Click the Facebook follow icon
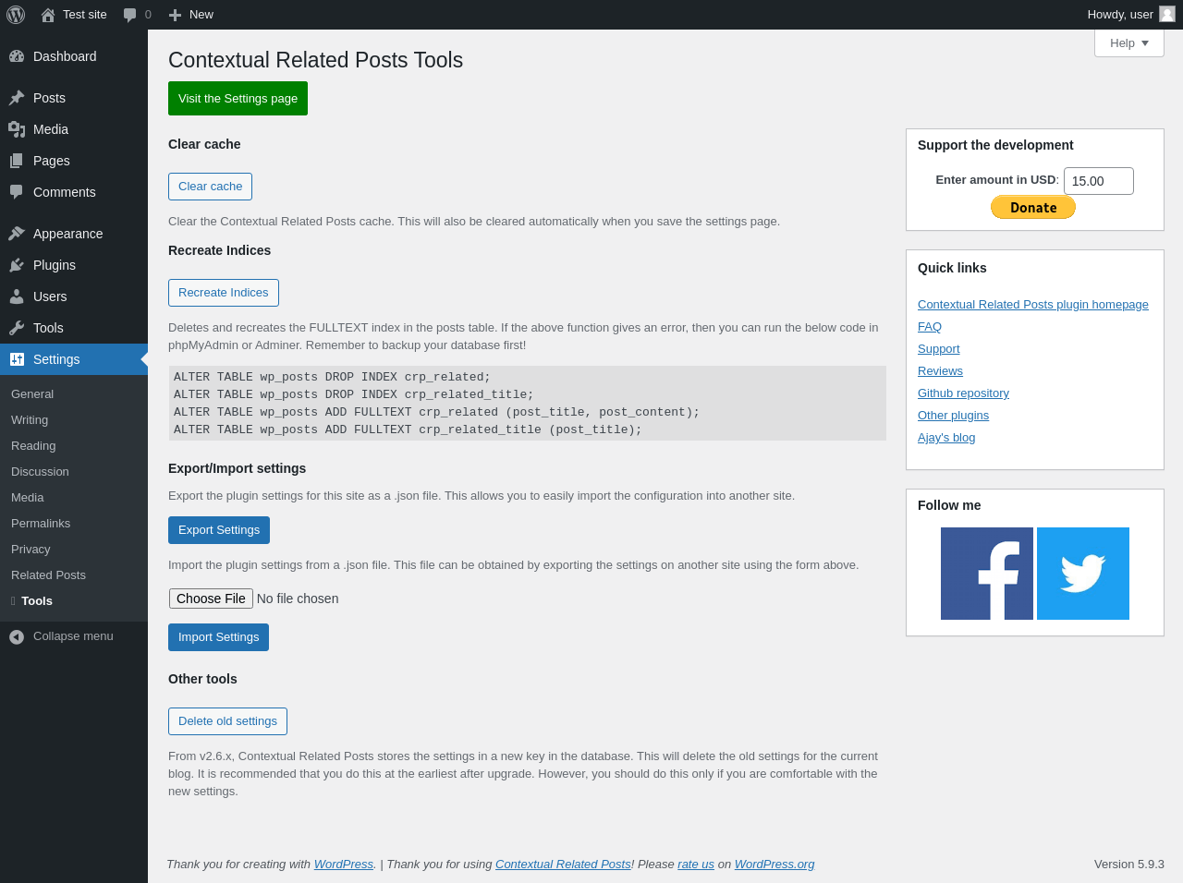This screenshot has width=1183, height=883. coord(987,574)
